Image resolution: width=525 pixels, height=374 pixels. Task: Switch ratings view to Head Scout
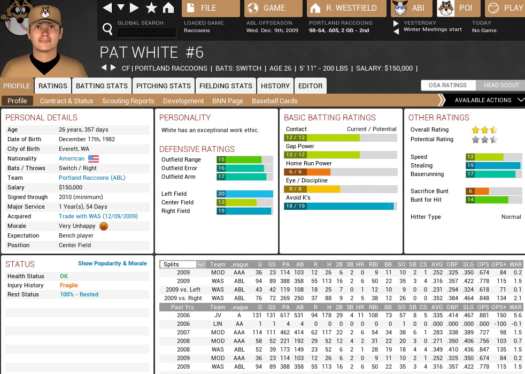(x=501, y=85)
